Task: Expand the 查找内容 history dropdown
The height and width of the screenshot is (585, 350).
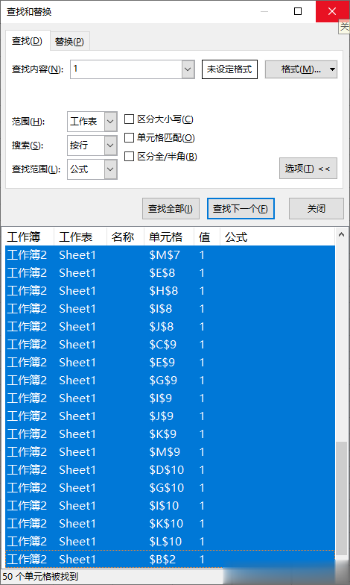Action: coord(188,69)
